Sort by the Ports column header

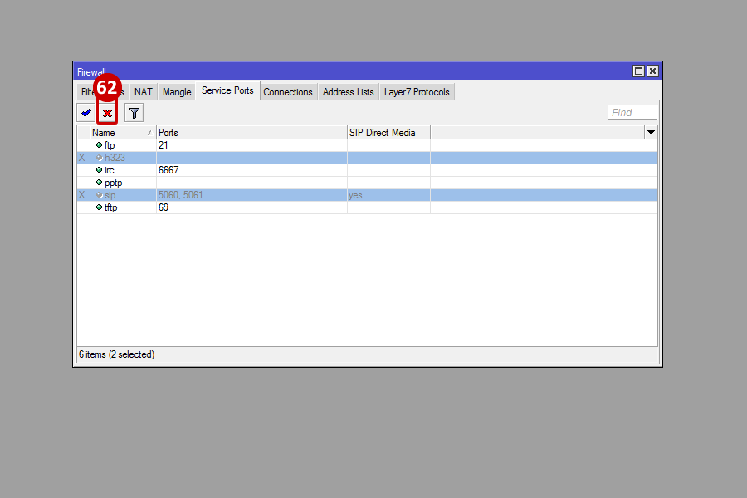251,133
